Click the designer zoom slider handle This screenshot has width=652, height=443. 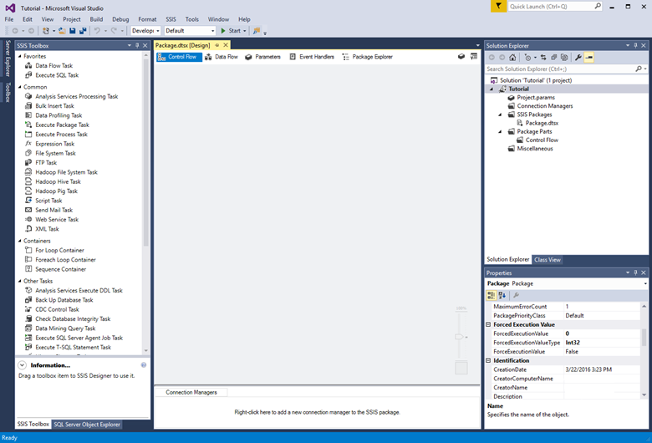[x=459, y=337]
